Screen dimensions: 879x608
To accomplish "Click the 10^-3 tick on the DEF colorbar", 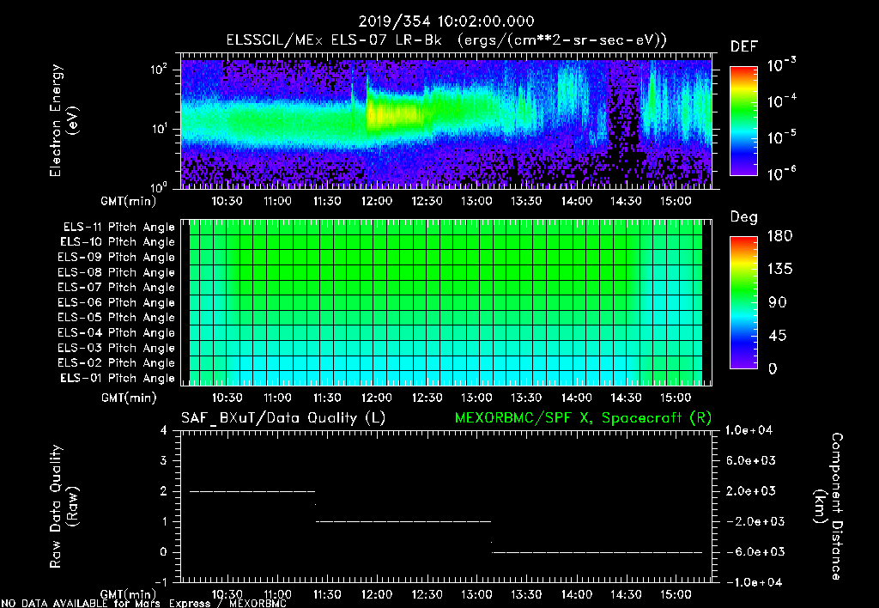I will click(782, 64).
